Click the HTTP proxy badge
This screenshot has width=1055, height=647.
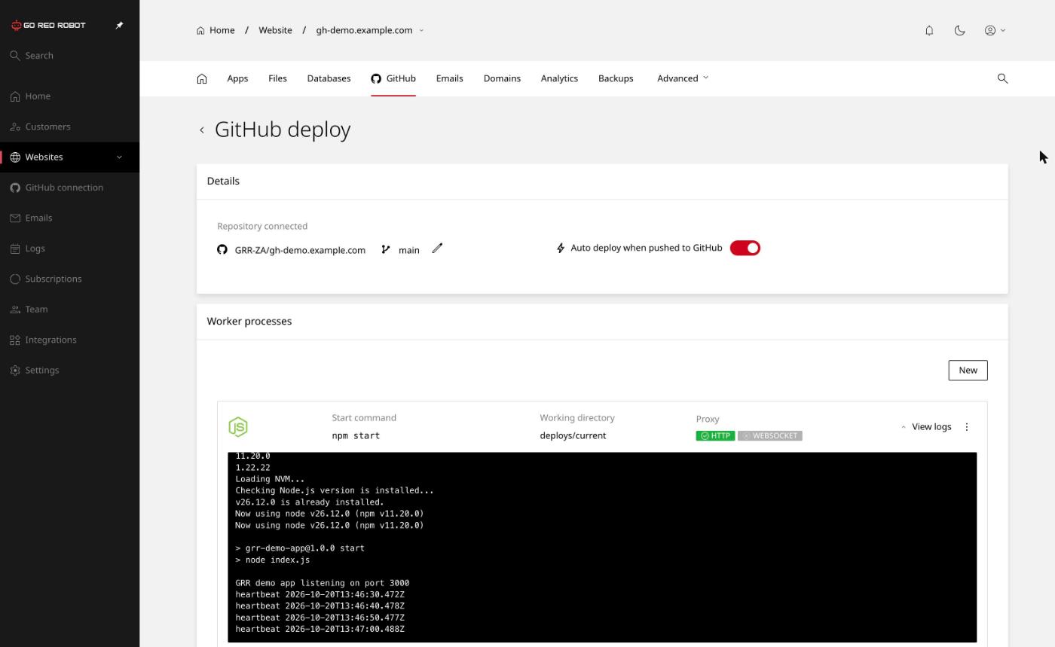tap(715, 435)
